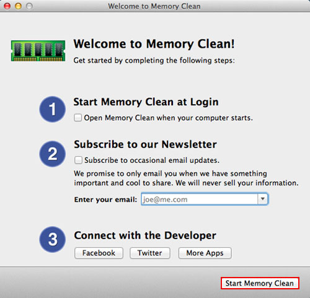Click the blue step 3 circle icon
Screen dimensions: 310x298
[53, 239]
